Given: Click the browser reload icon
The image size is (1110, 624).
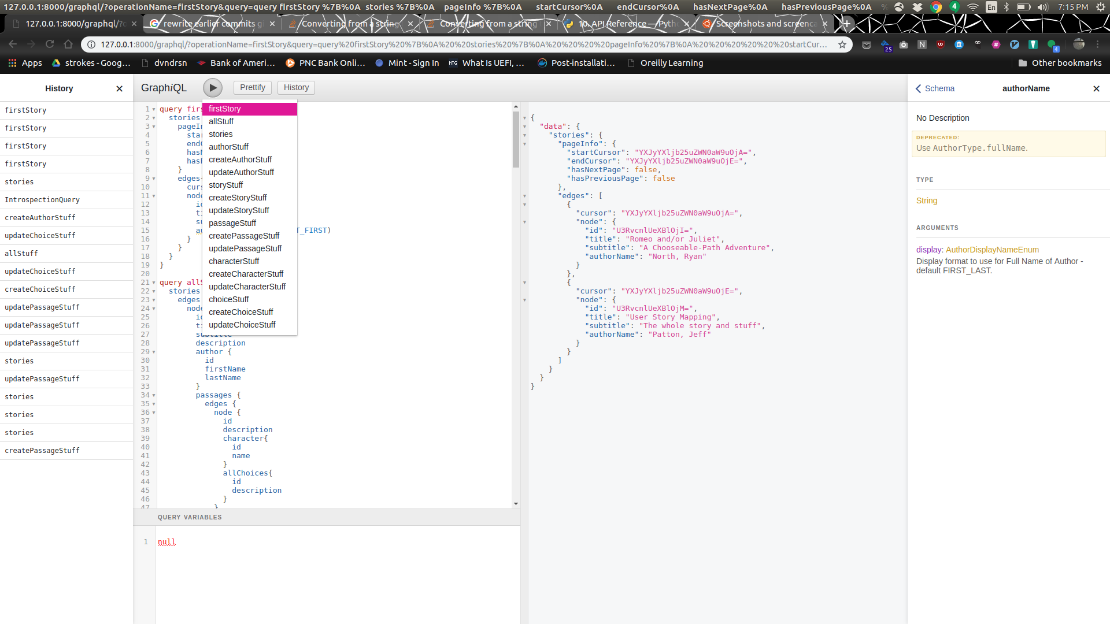Looking at the screenshot, I should point(50,44).
